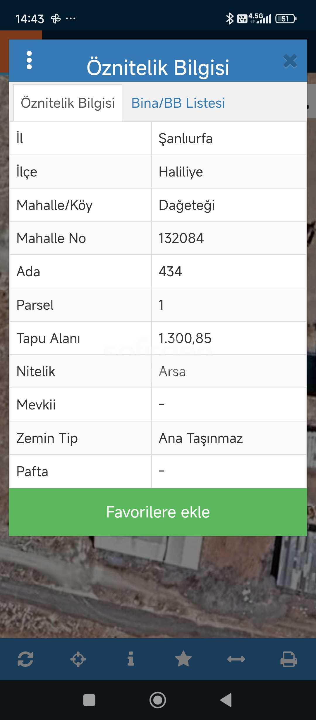Tap the Android home circle button
316x720 pixels.
(158, 700)
